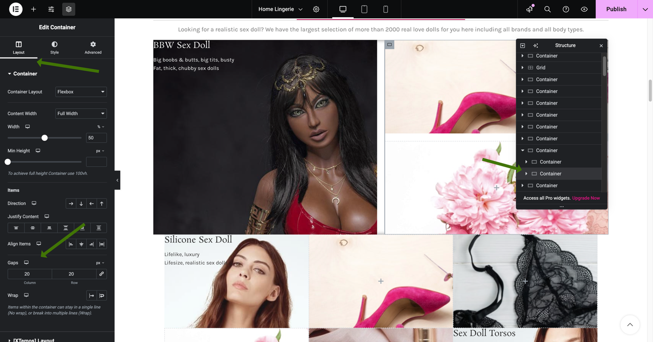Set Justify Content to center

pos(33,228)
